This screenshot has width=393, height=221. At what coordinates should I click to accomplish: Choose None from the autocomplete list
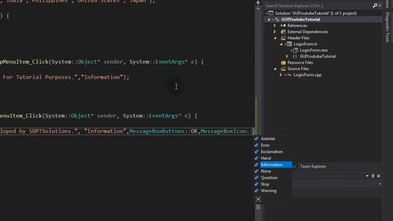[266, 171]
